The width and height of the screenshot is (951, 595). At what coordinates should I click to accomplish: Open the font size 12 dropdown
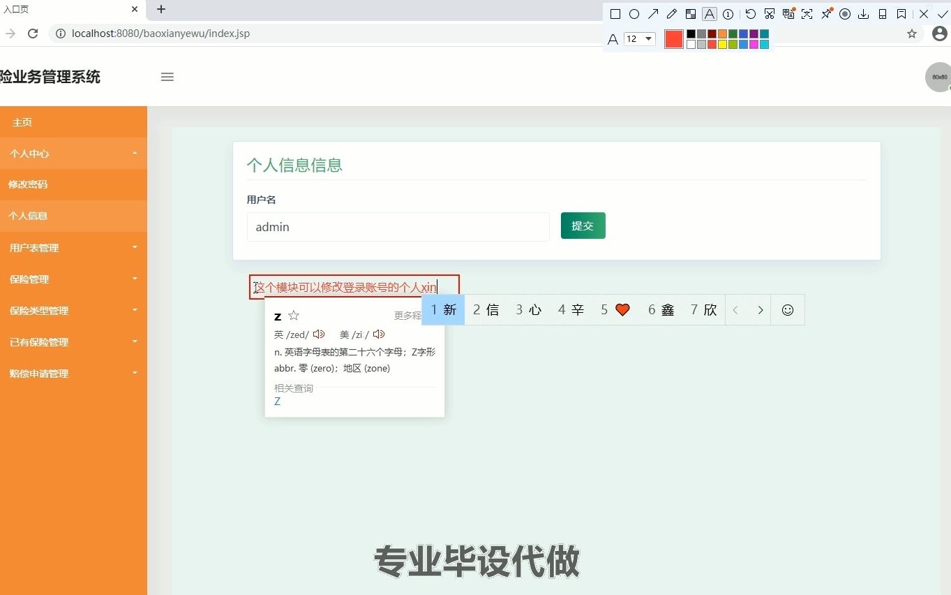640,39
